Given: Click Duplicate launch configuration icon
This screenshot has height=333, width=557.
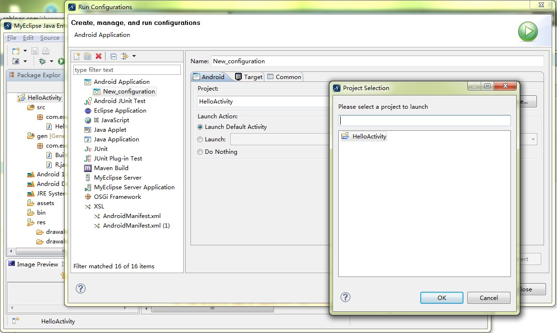Looking at the screenshot, I should pyautogui.click(x=87, y=56).
